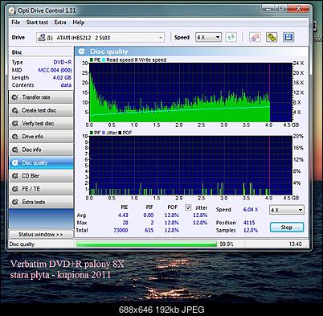Click the FE / TE sidebar icon

point(15,189)
